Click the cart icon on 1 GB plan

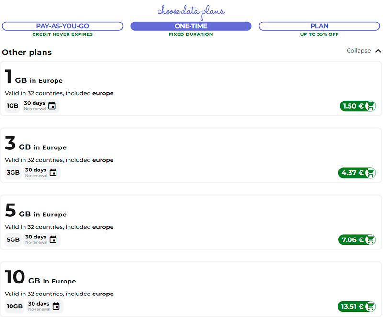370,106
